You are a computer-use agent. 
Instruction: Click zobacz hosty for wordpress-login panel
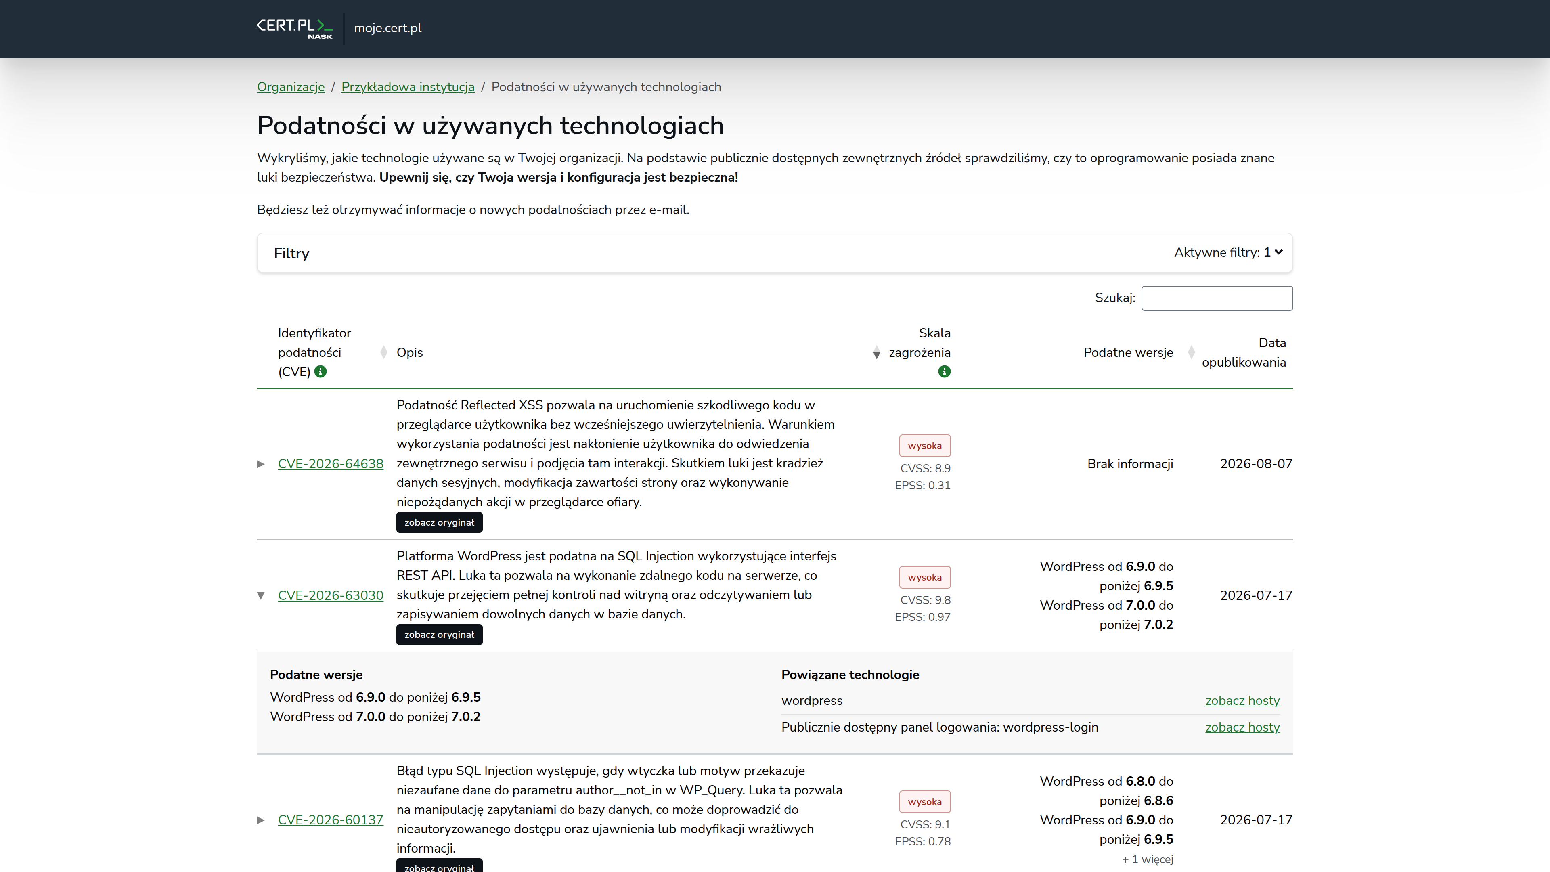click(1242, 727)
